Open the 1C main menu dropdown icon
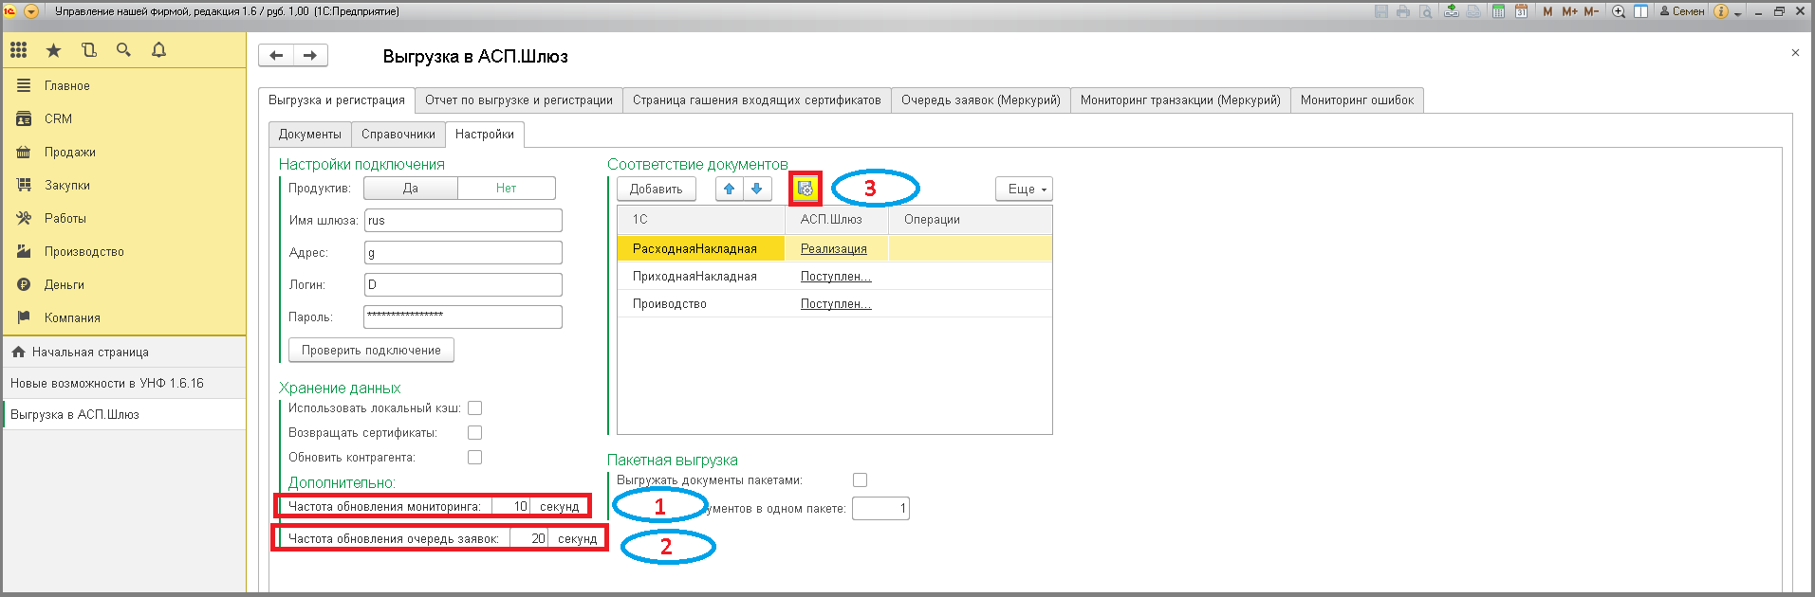This screenshot has height=597, width=1815. 31,11
